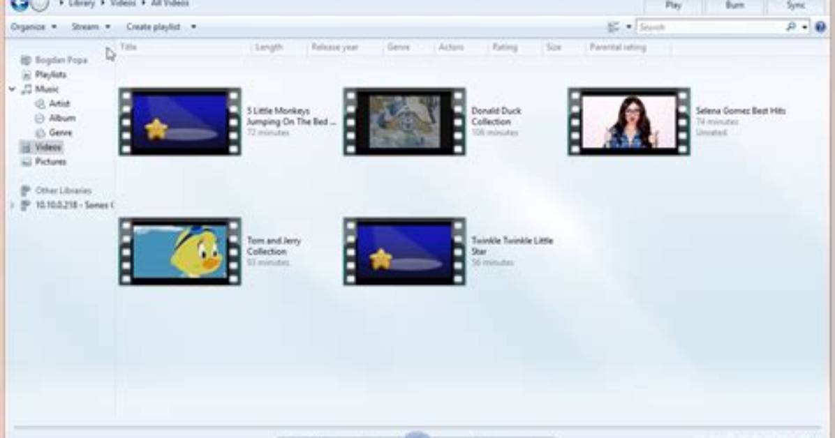This screenshot has width=835, height=438.
Task: Click the arrow before Library in breadcrumb
Action: [x=61, y=3]
